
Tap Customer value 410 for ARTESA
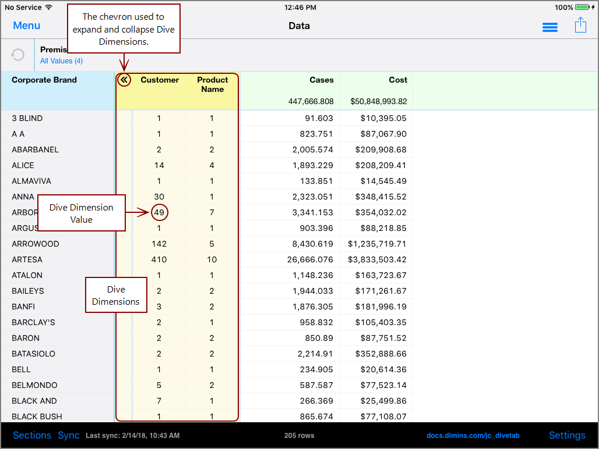point(159,259)
